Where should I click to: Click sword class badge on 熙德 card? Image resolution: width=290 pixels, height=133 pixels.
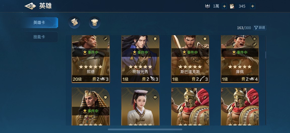click(x=105, y=39)
